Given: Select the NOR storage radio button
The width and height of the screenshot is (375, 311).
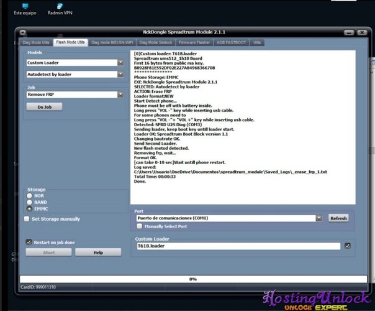Looking at the screenshot, I should 29,196.
